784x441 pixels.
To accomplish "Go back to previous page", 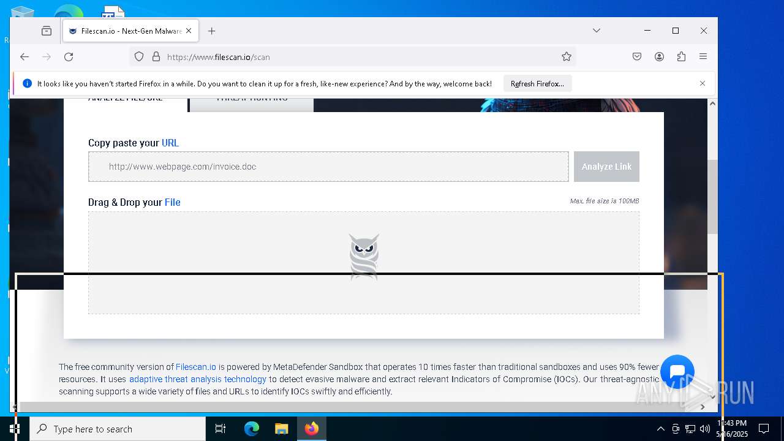I will tap(24, 56).
